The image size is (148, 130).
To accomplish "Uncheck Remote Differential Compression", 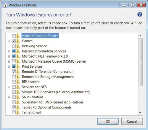I will click(14, 71).
